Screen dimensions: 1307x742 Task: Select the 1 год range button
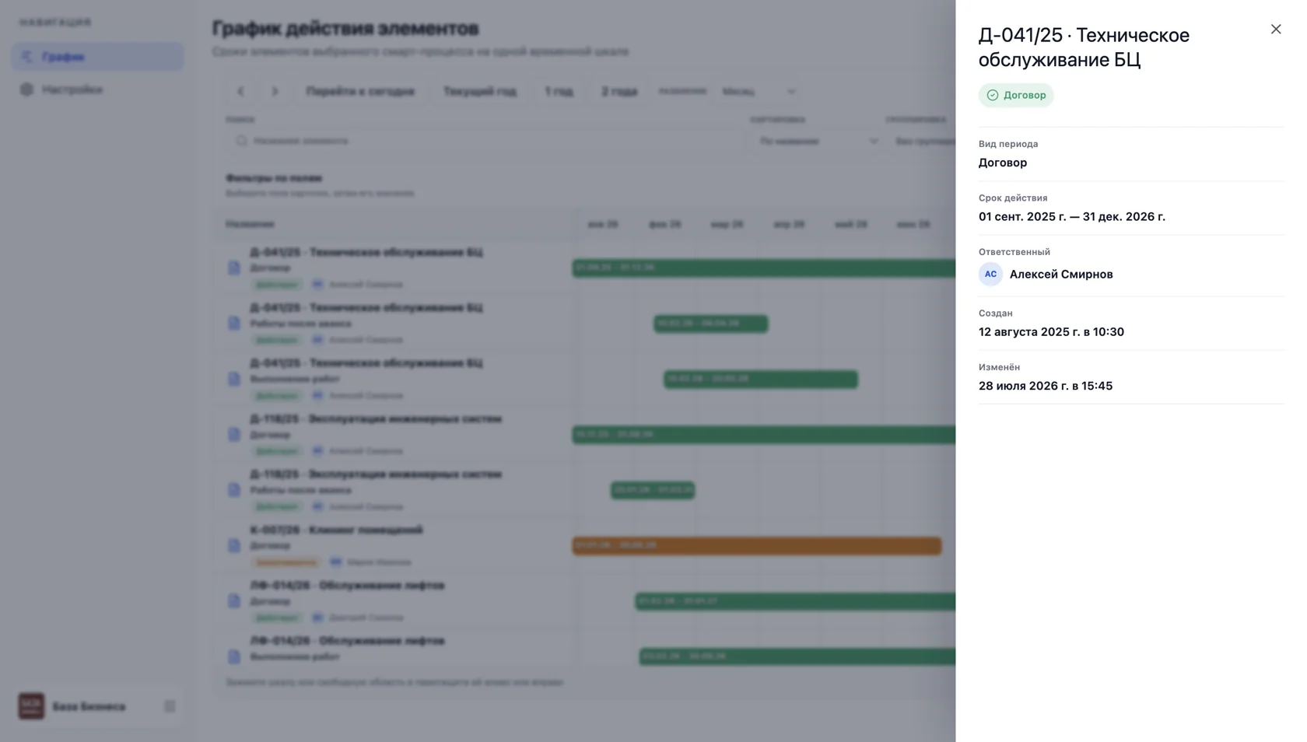click(559, 91)
